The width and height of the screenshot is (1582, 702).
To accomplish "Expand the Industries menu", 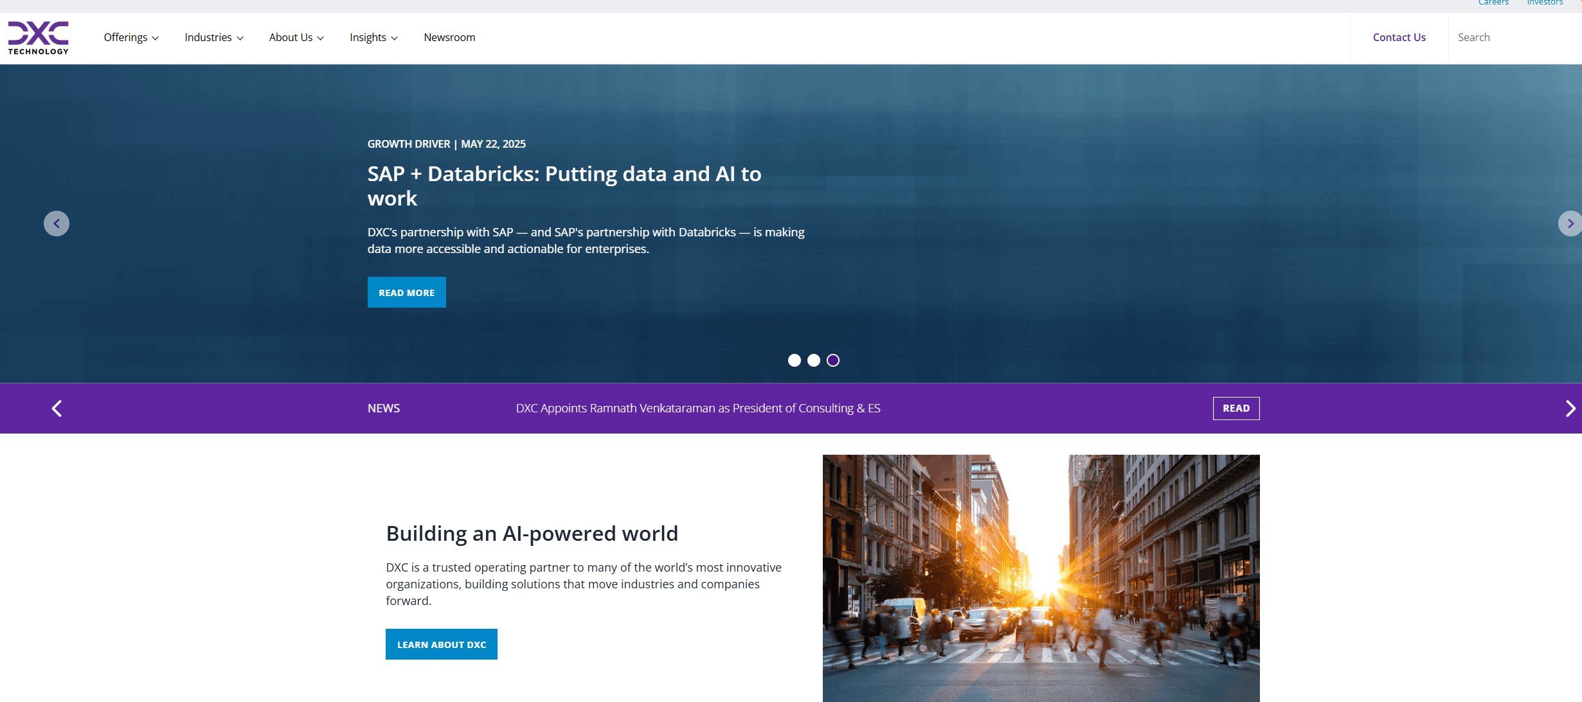I will click(214, 37).
